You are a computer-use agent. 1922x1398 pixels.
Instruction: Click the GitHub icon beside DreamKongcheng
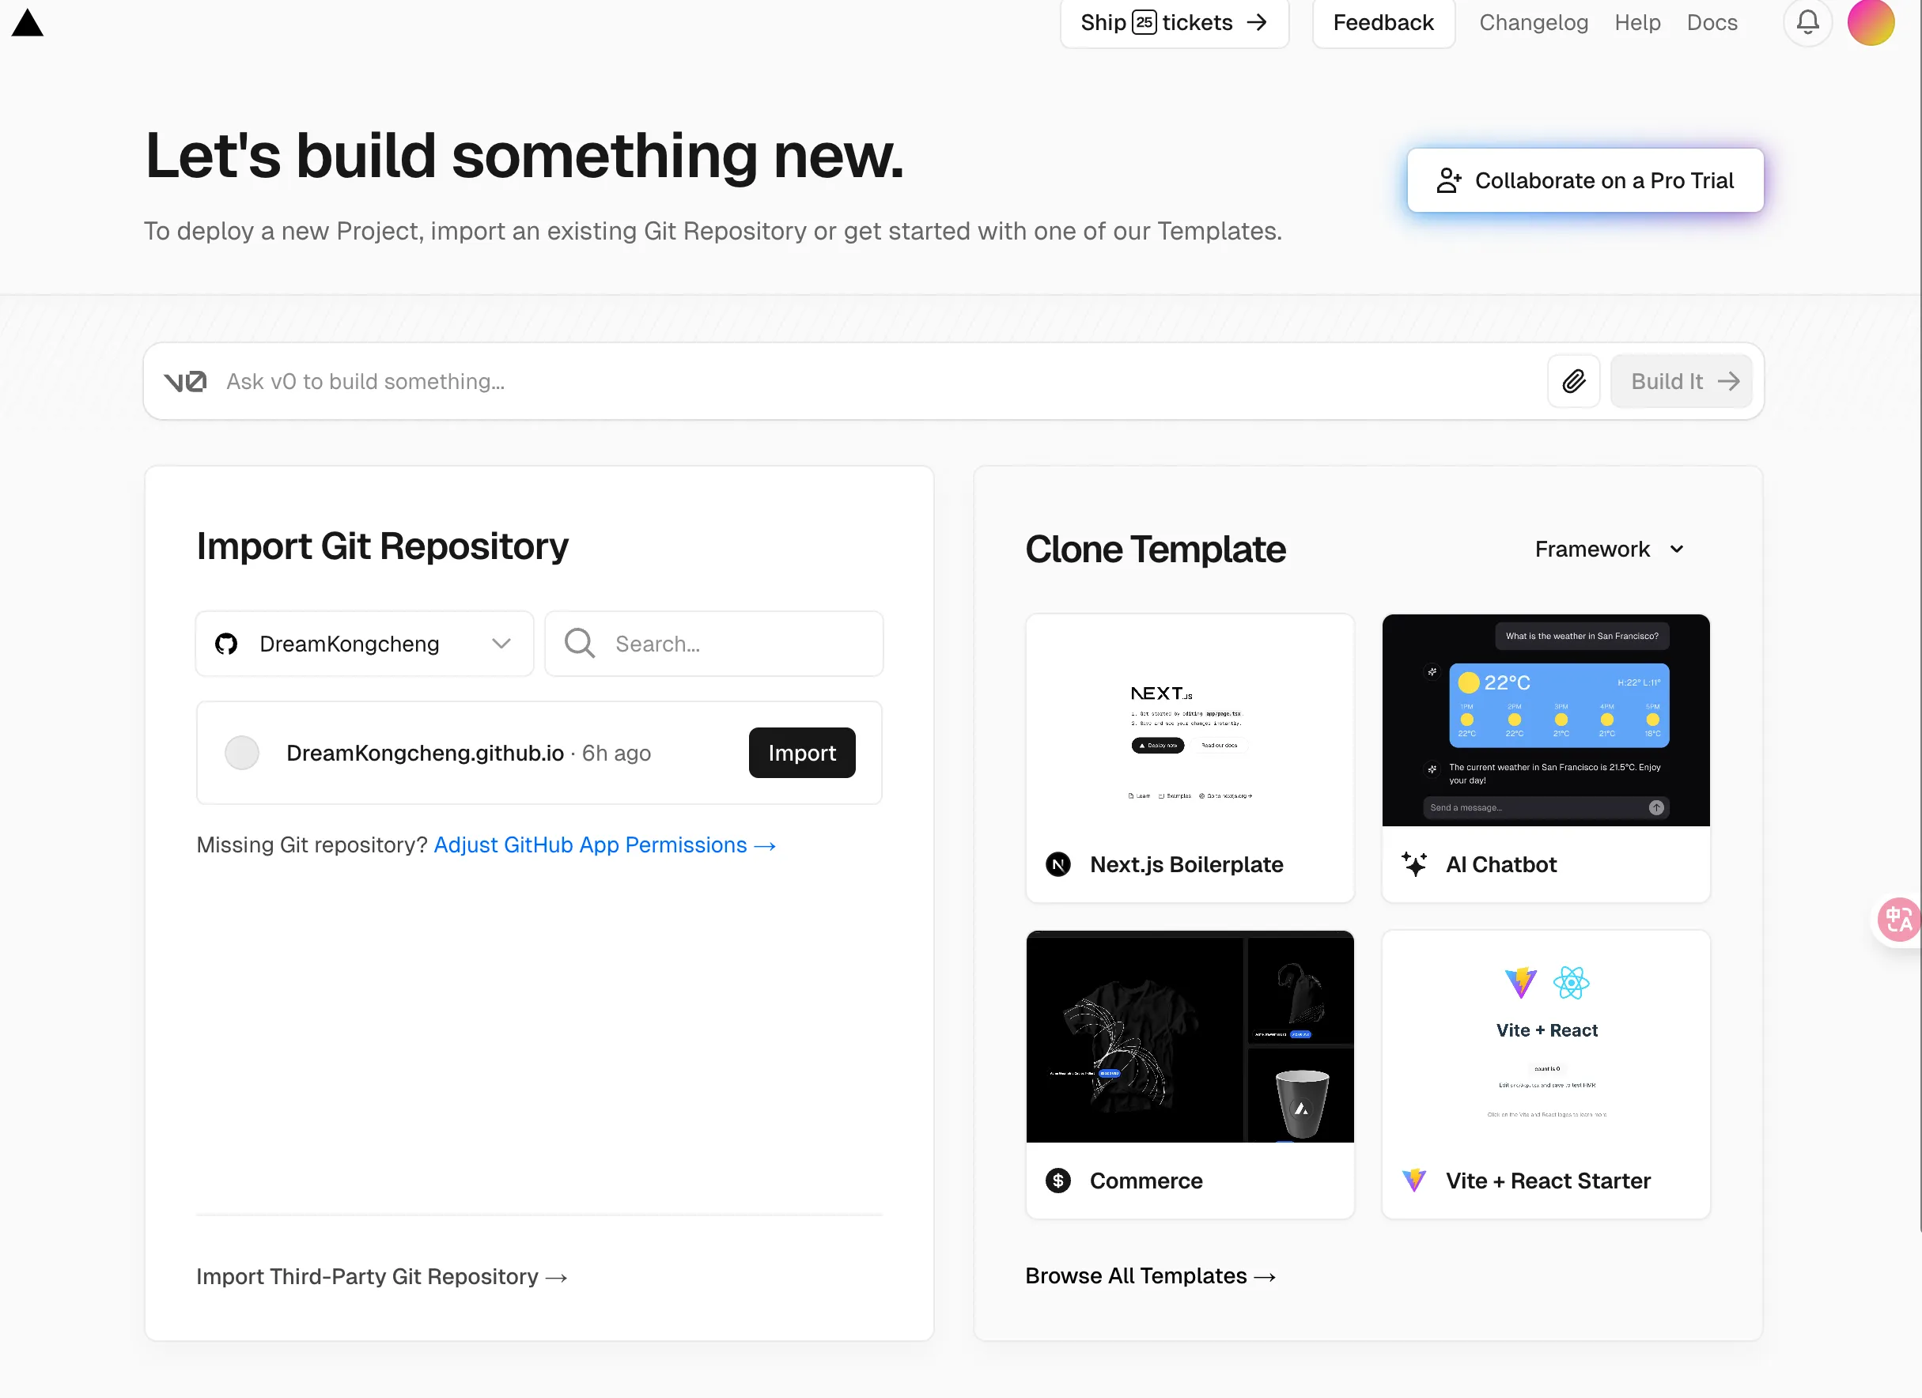point(226,644)
